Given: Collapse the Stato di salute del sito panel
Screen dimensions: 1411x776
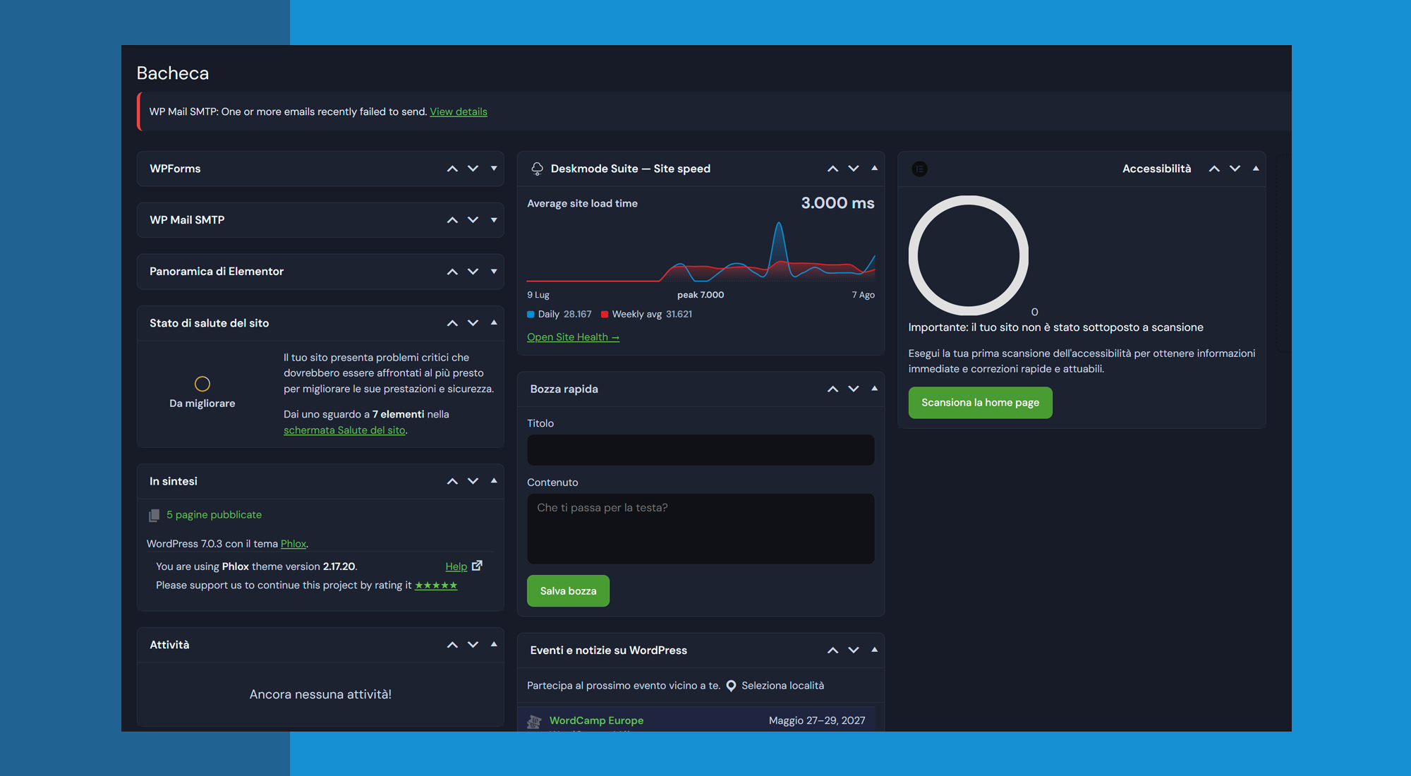Looking at the screenshot, I should [x=494, y=322].
